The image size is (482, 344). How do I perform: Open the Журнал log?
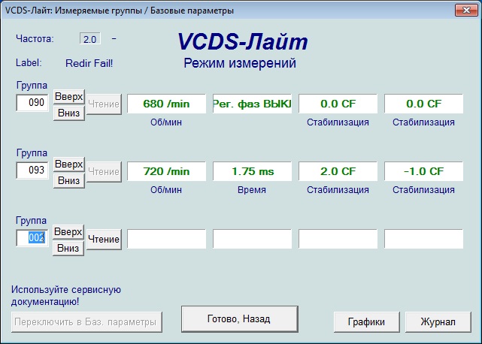438,321
